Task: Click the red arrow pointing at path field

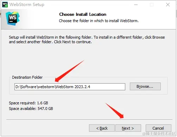Action: pyautogui.click(x=69, y=71)
